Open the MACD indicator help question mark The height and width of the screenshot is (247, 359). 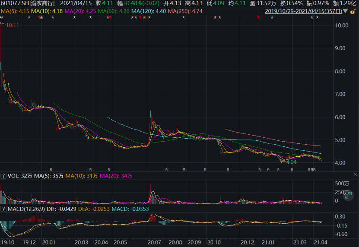(4, 209)
